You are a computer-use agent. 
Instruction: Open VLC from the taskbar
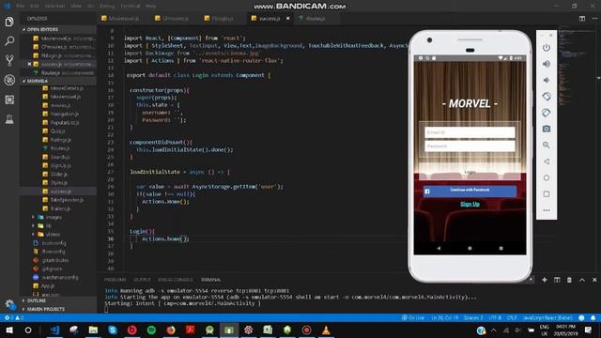[326, 330]
